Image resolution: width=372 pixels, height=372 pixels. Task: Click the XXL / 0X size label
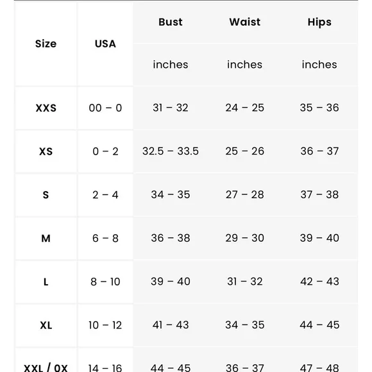pos(46,368)
